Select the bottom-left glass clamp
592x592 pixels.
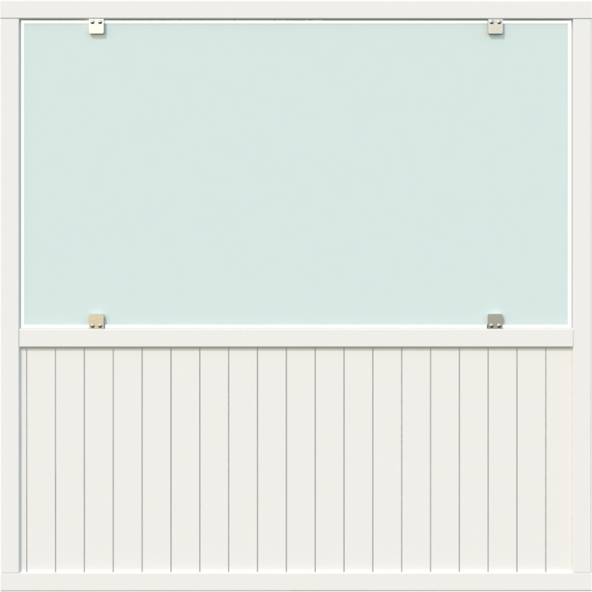pyautogui.click(x=97, y=321)
